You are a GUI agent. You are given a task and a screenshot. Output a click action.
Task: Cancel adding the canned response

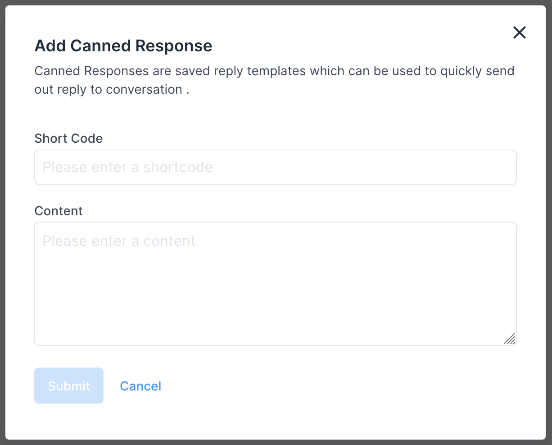pos(140,386)
